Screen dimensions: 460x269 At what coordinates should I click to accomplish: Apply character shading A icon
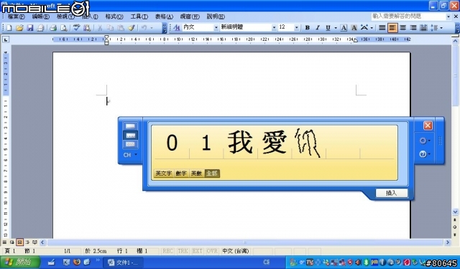(x=354, y=28)
